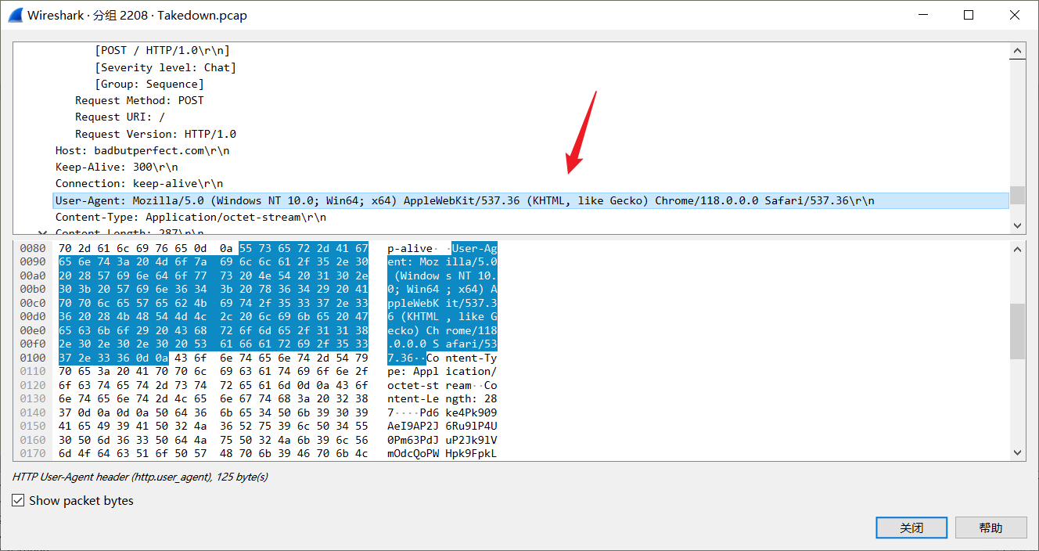Select the [Group: Sequence] row

click(x=149, y=84)
